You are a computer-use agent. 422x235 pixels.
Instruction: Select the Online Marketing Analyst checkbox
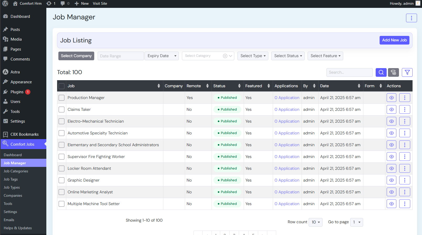pos(62,192)
